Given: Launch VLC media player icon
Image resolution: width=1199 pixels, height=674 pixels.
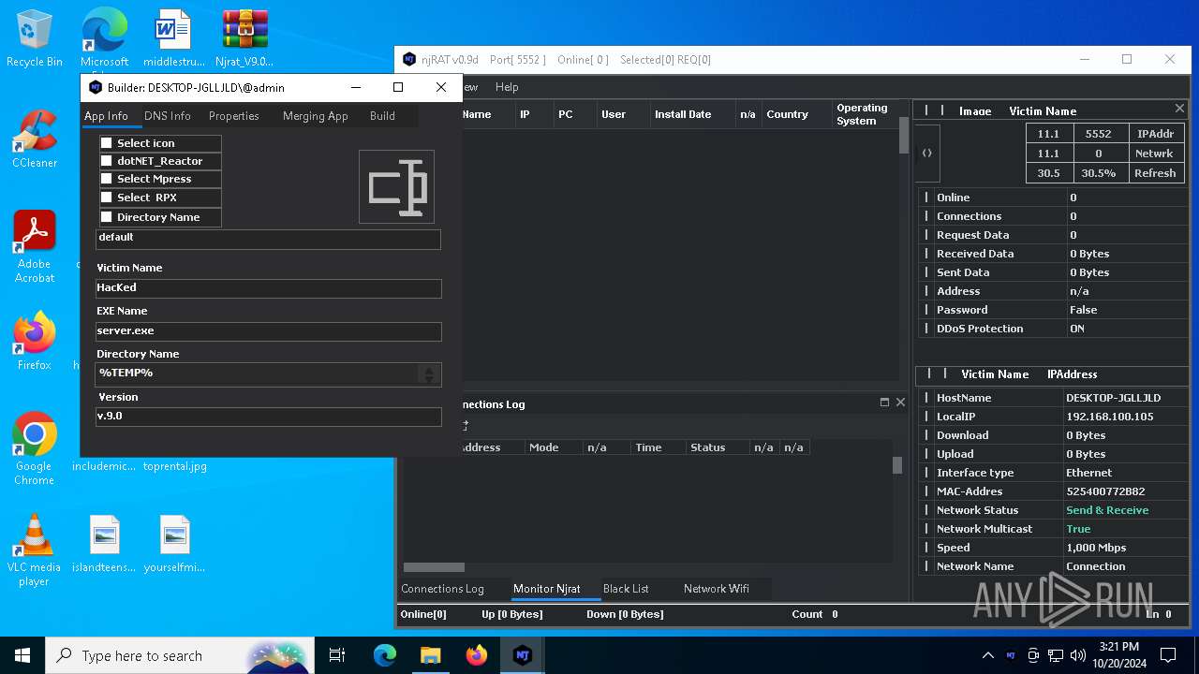Looking at the screenshot, I should tap(34, 550).
